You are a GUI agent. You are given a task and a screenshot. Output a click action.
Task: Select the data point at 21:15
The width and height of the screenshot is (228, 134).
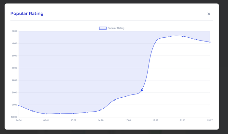point(183,36)
